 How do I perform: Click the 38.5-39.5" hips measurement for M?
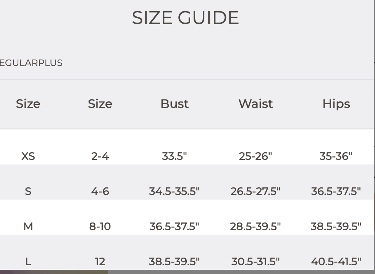(x=336, y=226)
